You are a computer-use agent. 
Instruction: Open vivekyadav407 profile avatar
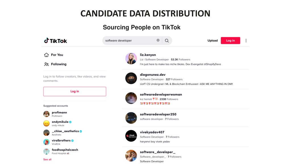tap(131, 136)
